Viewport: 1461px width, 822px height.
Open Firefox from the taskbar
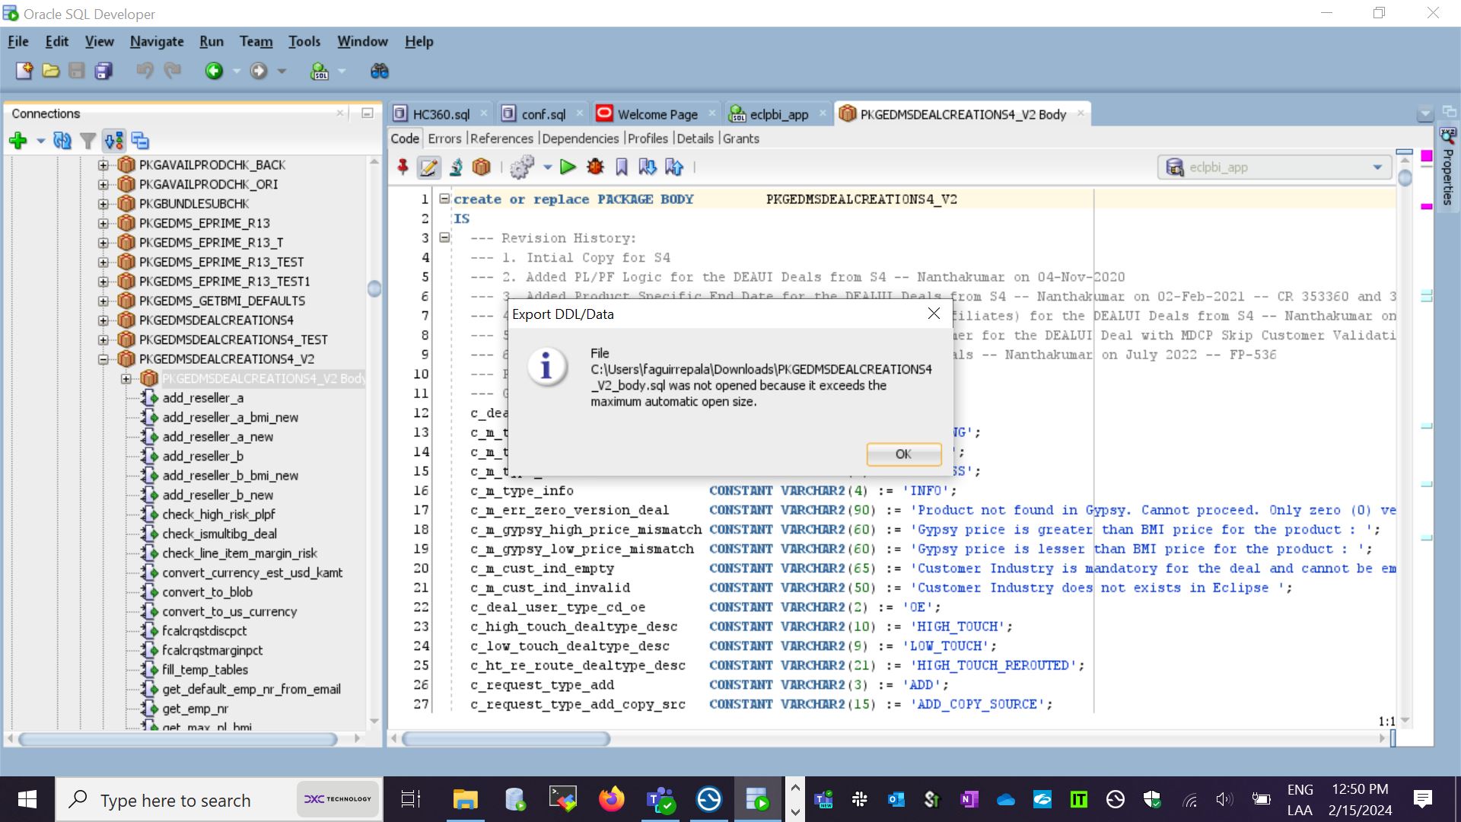coord(611,799)
